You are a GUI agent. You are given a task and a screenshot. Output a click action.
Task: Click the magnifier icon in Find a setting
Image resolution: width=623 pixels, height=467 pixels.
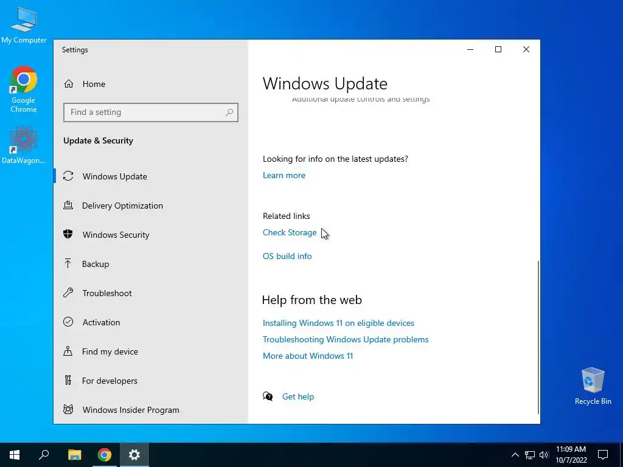coord(229,112)
